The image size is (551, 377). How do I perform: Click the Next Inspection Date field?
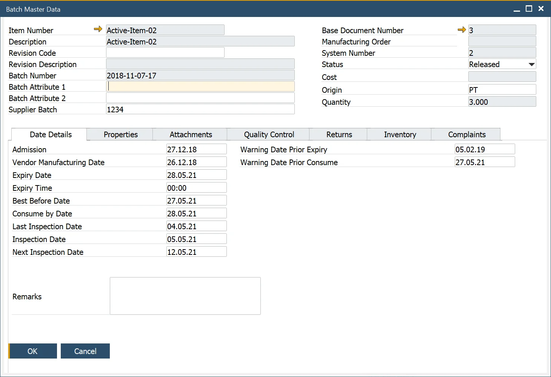coord(196,251)
